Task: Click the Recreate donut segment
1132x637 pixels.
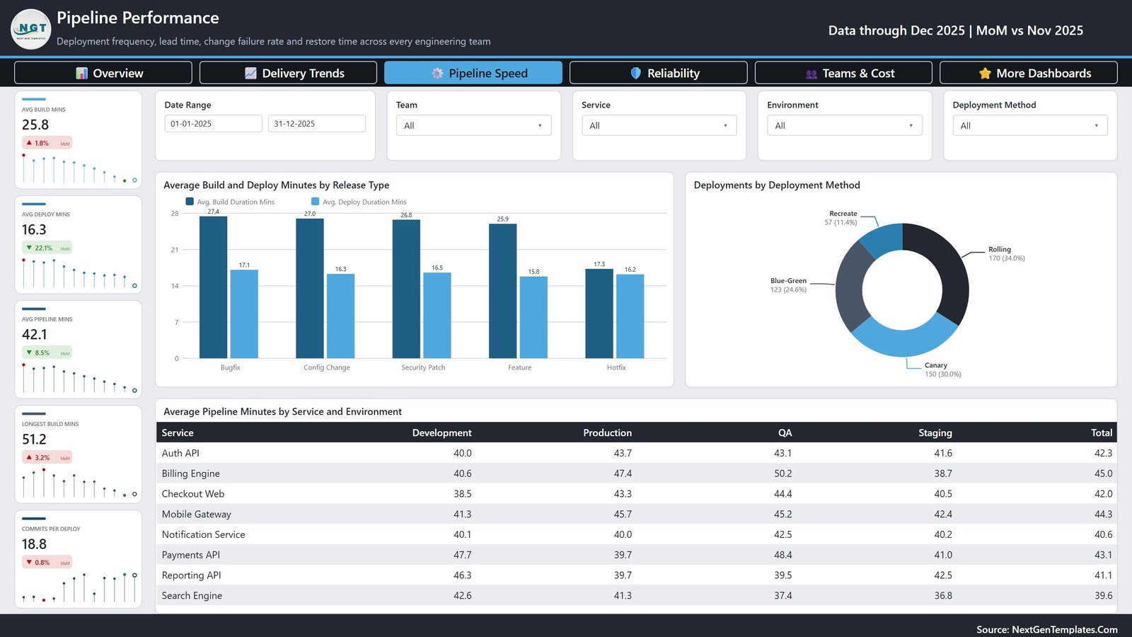Action: click(x=884, y=239)
